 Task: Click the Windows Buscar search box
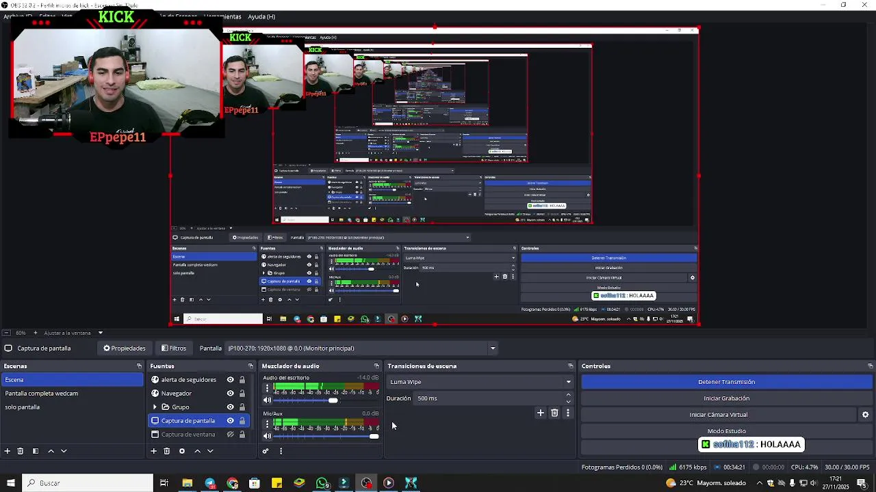coord(88,483)
